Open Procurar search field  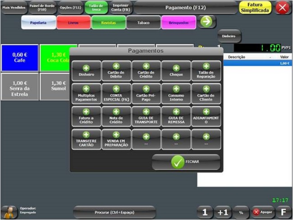click(114, 212)
